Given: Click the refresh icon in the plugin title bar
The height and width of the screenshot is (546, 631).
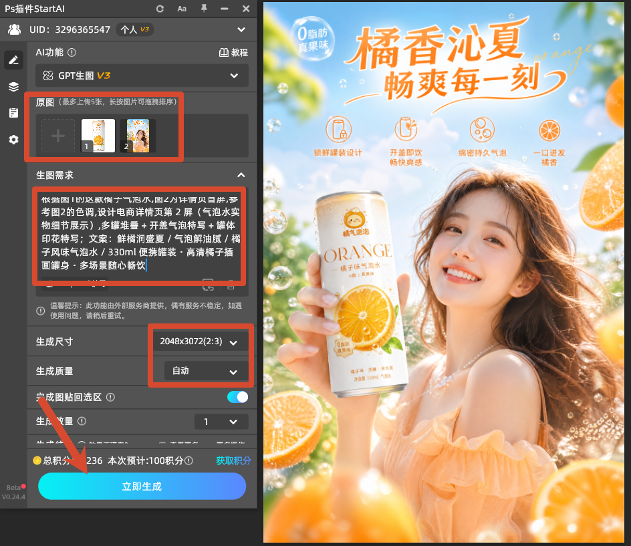Looking at the screenshot, I should (160, 9).
